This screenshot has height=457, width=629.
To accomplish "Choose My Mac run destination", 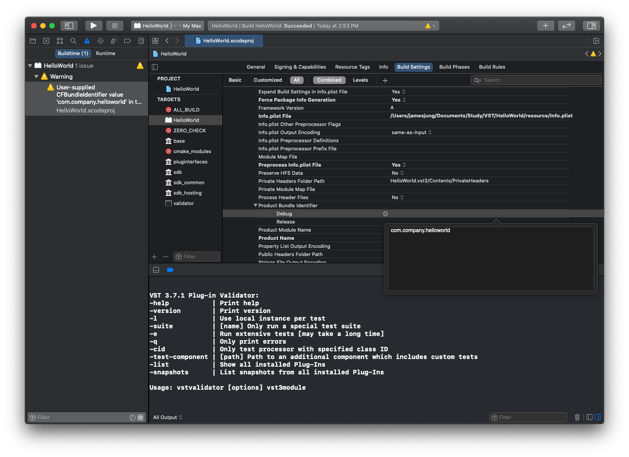I will 188,26.
